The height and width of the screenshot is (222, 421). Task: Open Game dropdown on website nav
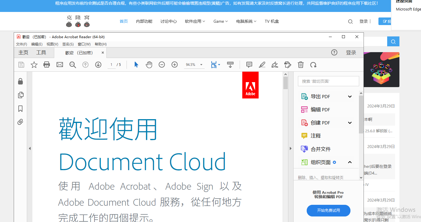220,21
